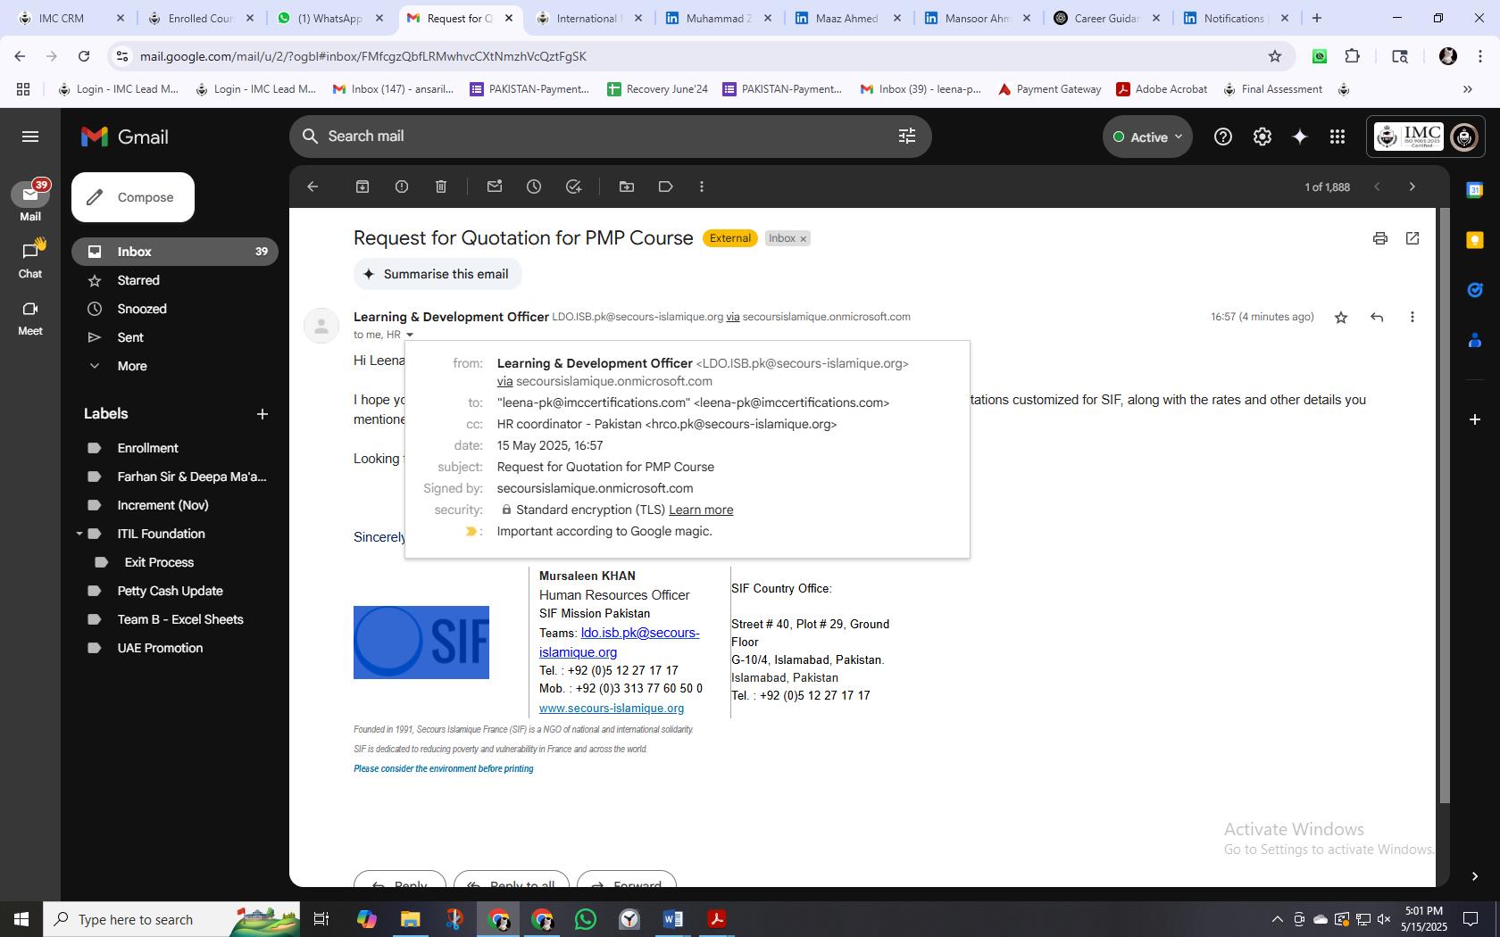Click Summarise this email
Image resolution: width=1500 pixels, height=937 pixels.
437,274
